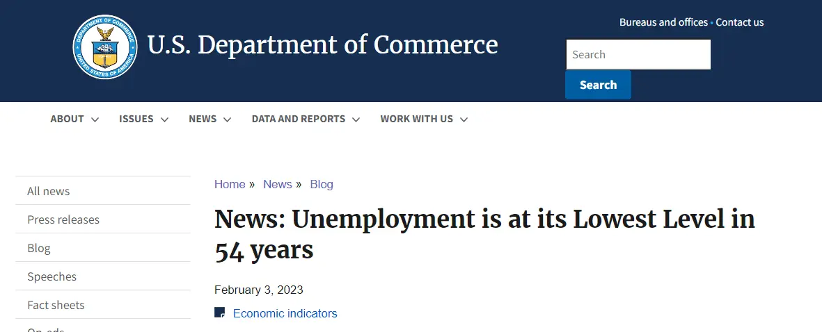822x332 pixels.
Task: Click the U.S. Department of Commerce title
Action: (322, 45)
